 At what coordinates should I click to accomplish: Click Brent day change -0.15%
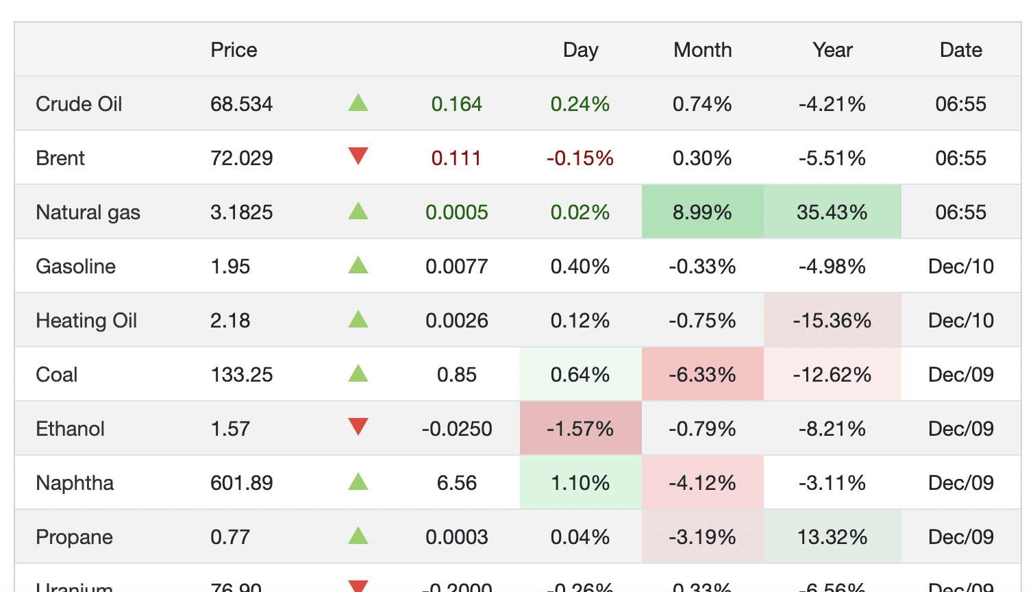(580, 158)
